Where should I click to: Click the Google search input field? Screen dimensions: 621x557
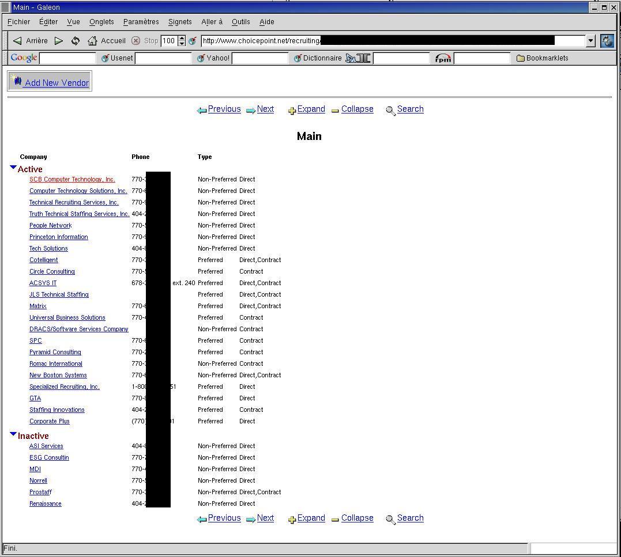click(67, 58)
